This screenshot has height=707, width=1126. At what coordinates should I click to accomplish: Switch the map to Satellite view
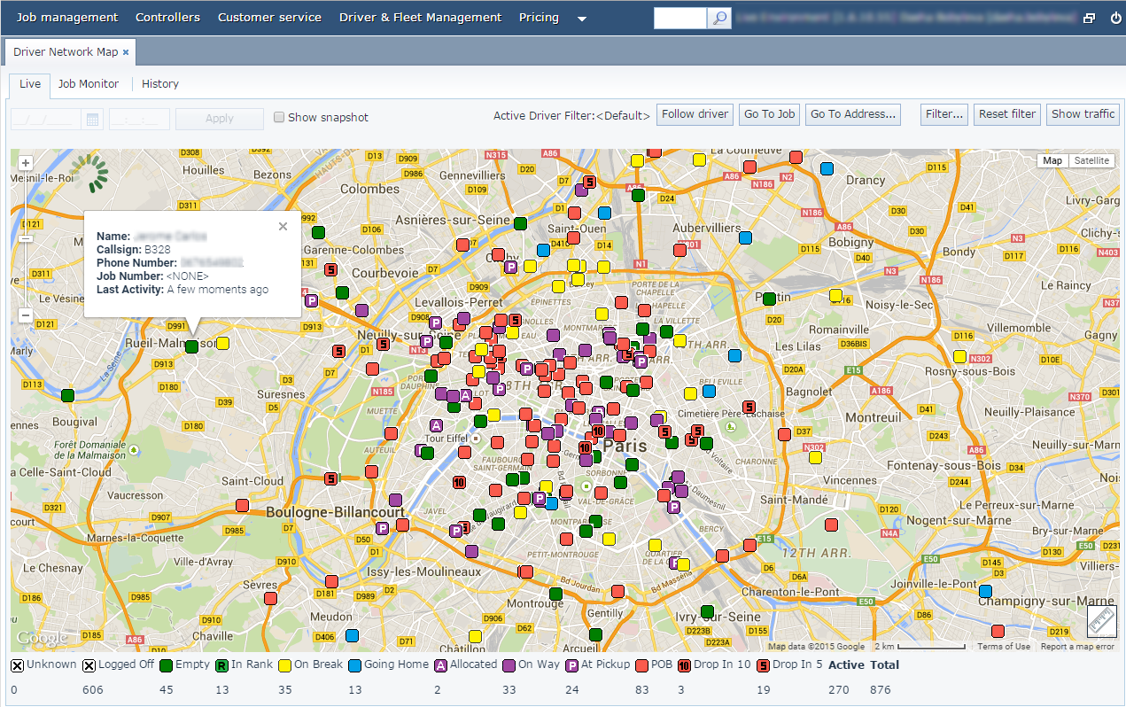point(1091,161)
